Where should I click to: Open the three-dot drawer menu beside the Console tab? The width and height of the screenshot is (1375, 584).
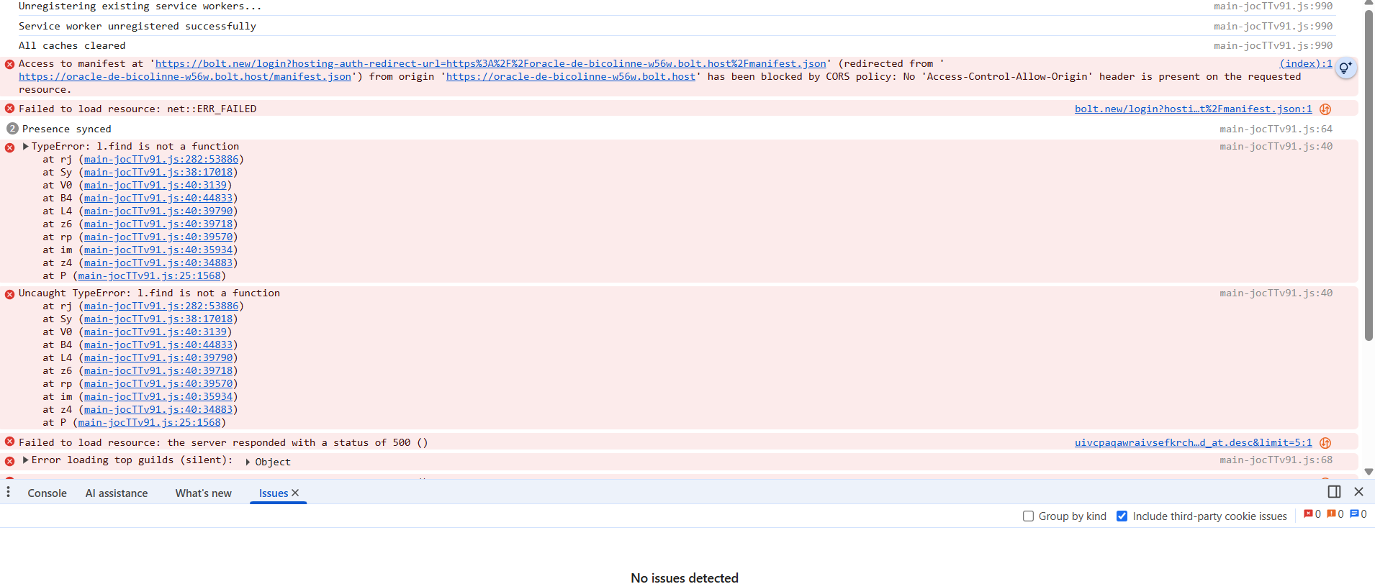(x=9, y=492)
